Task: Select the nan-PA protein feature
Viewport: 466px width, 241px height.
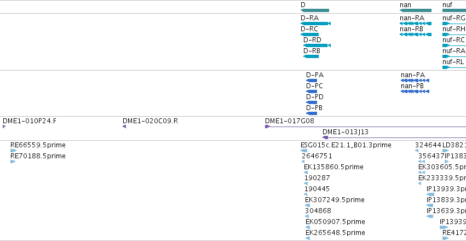Action: 415,81
